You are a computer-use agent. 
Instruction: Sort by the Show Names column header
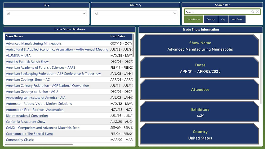pos(15,36)
